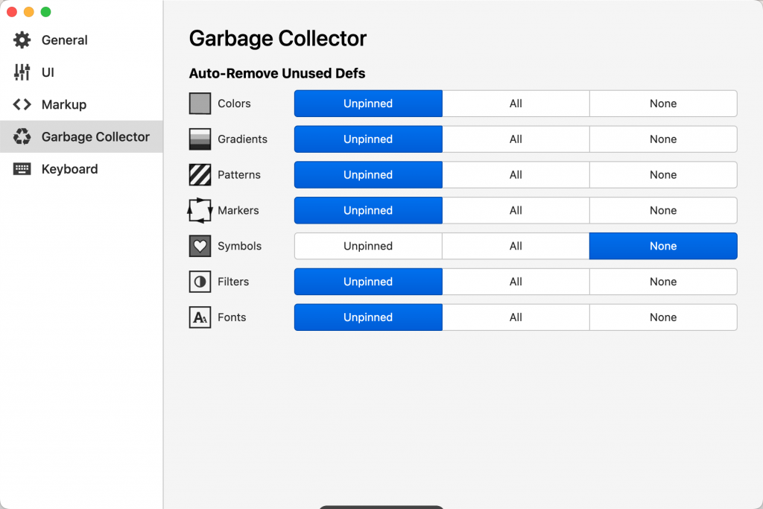Choose None for Markers
Image resolution: width=763 pixels, height=509 pixels.
(663, 211)
